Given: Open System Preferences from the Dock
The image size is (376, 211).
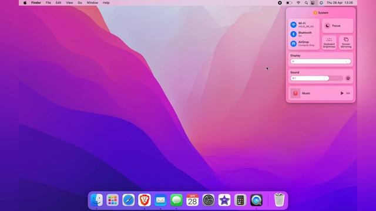Looking at the screenshot, I should click(209, 200).
